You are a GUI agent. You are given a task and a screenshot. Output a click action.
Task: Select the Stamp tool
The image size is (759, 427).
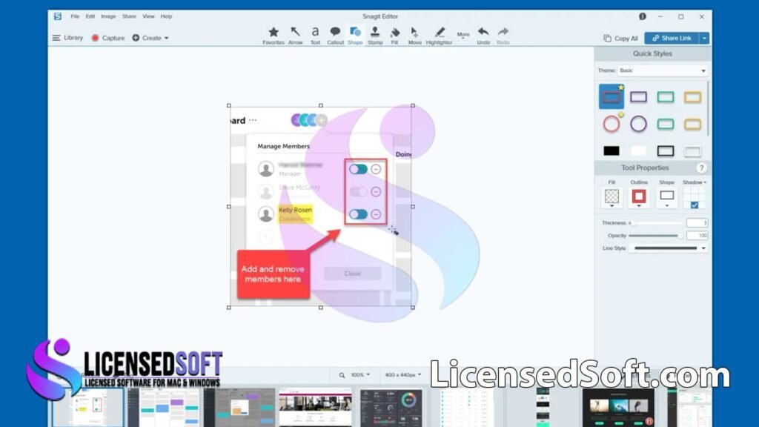click(374, 36)
